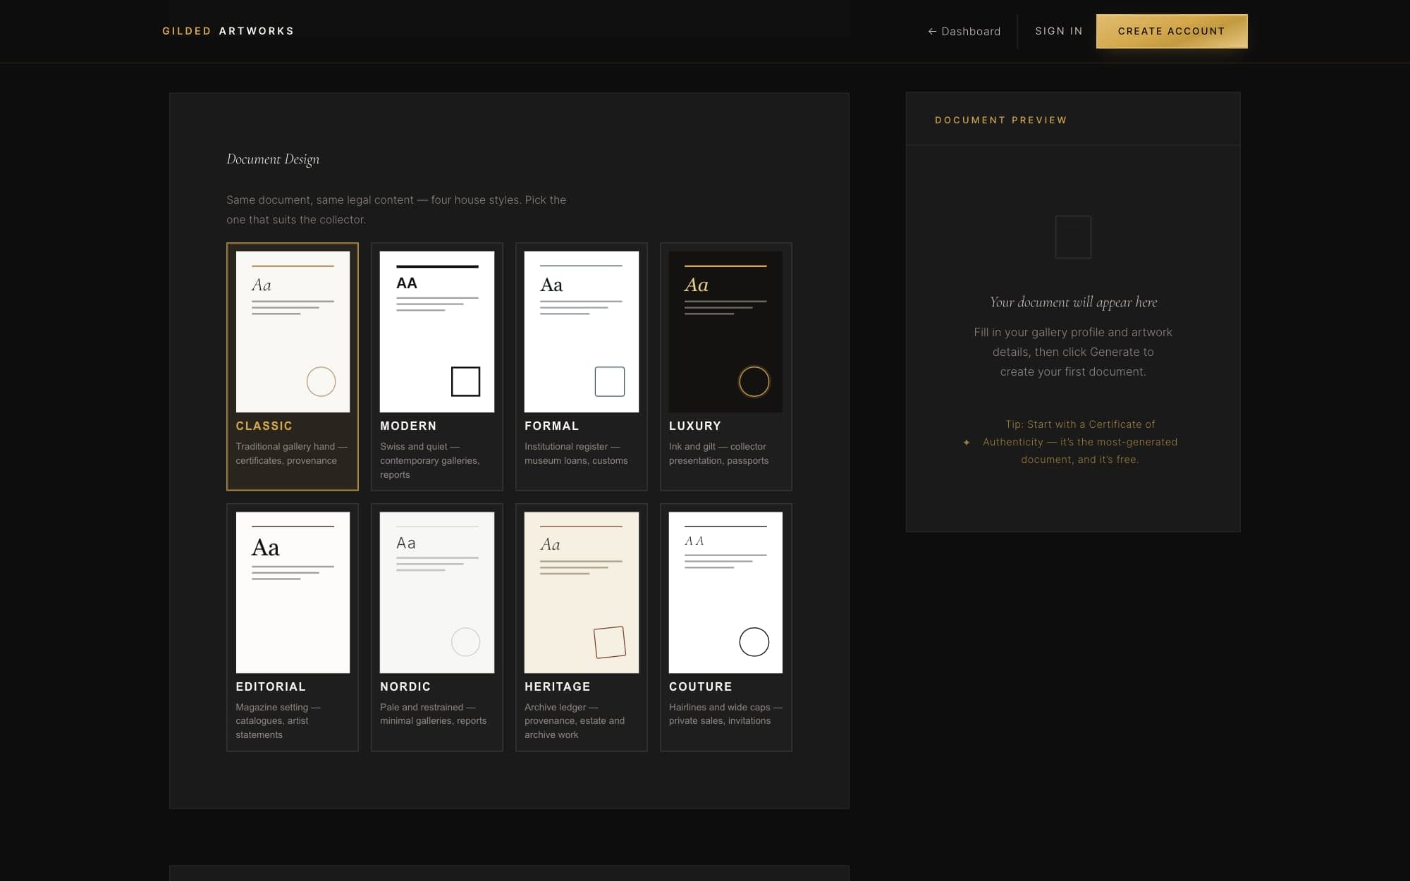Click the 'DOCUMENT PREVIEW' panel title
Viewport: 1410px width, 881px height.
pyautogui.click(x=1001, y=120)
